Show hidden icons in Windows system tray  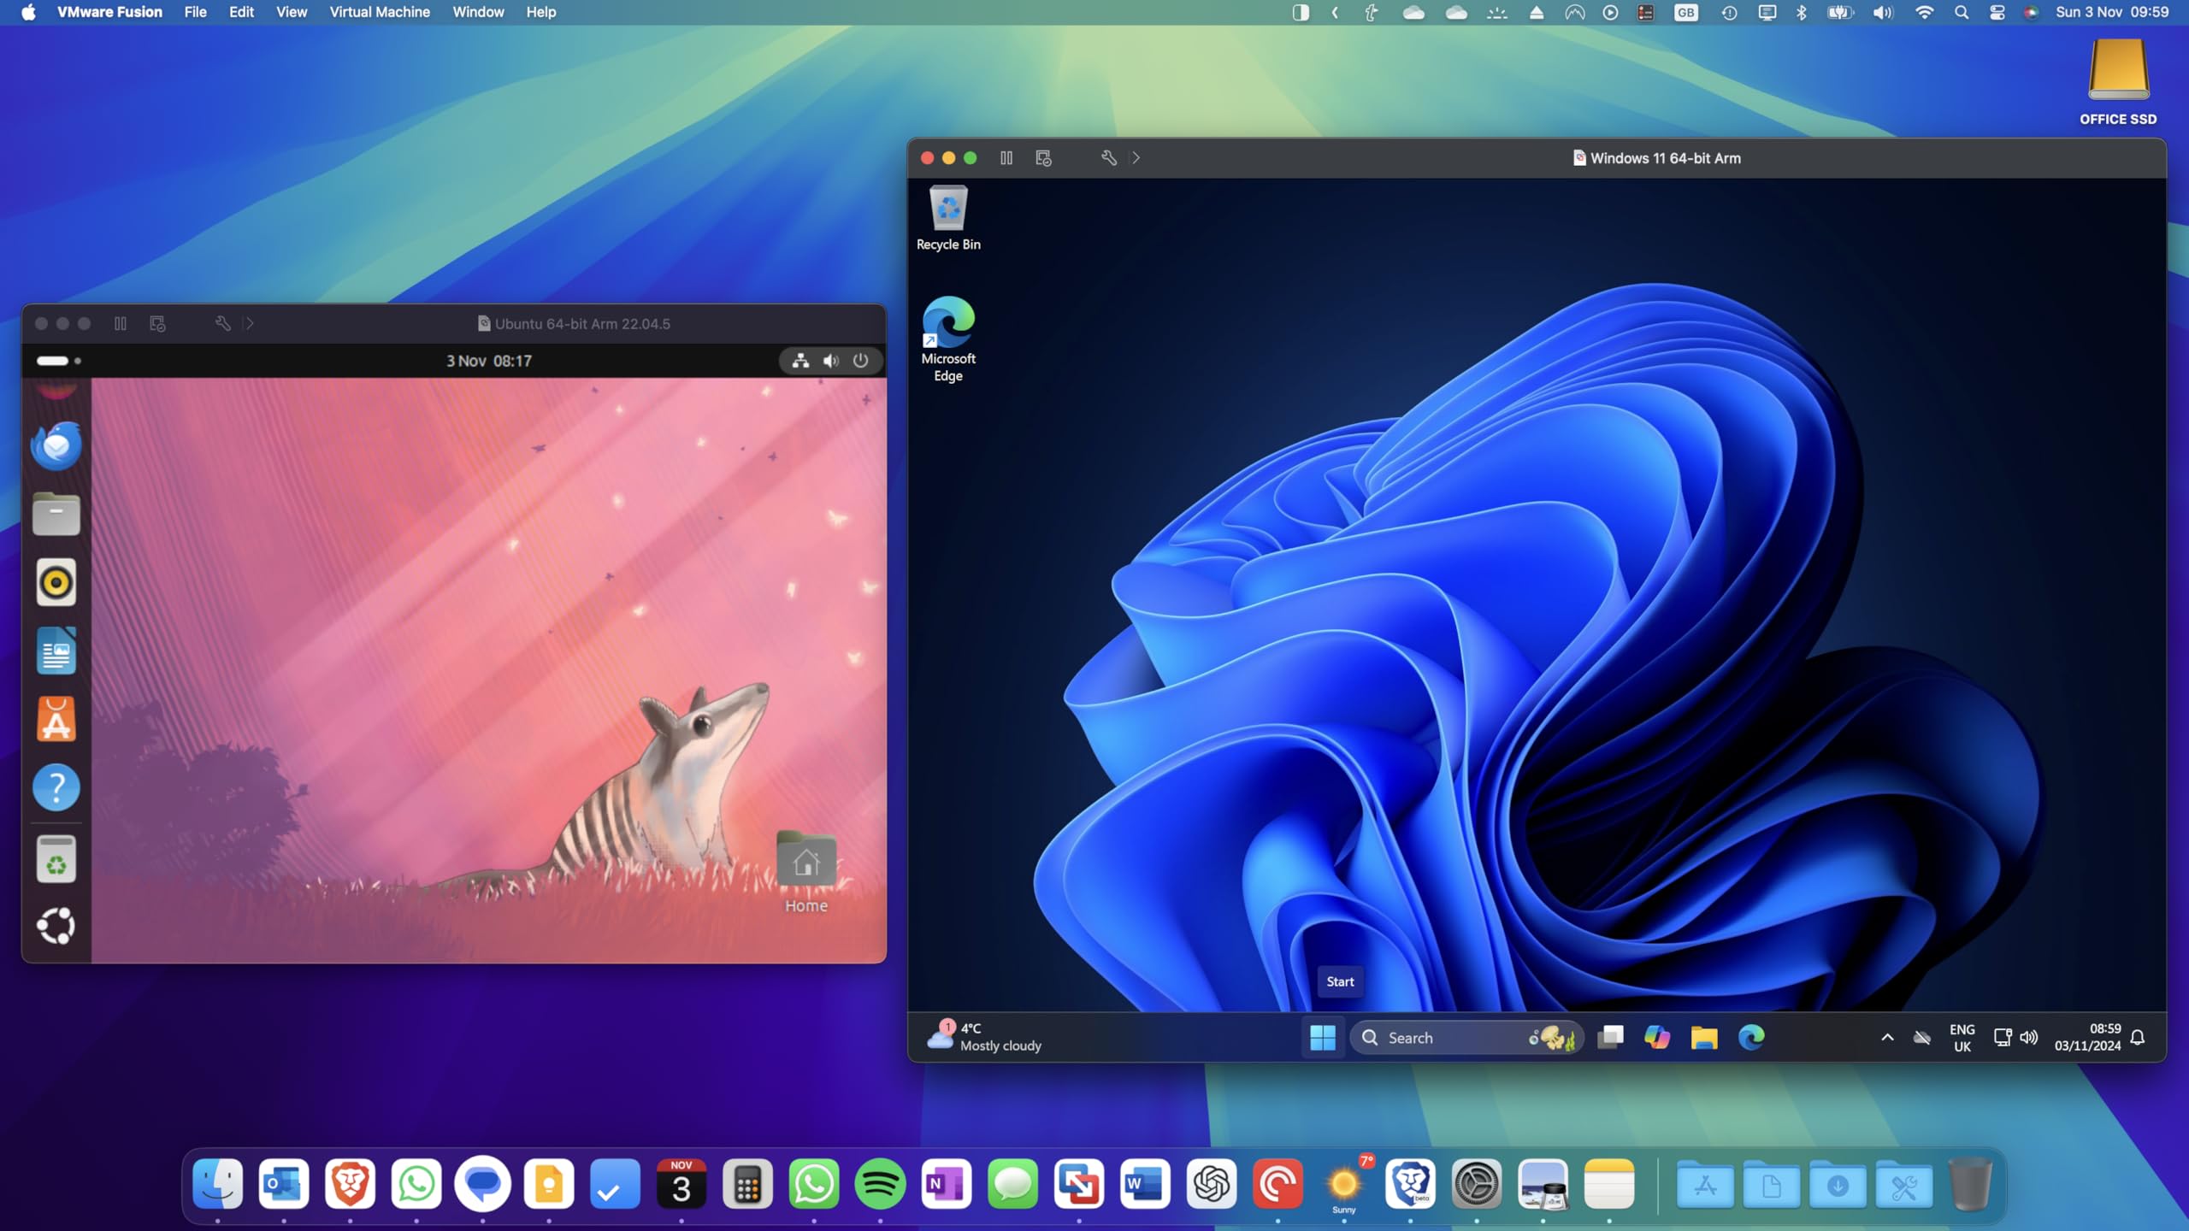1887,1037
